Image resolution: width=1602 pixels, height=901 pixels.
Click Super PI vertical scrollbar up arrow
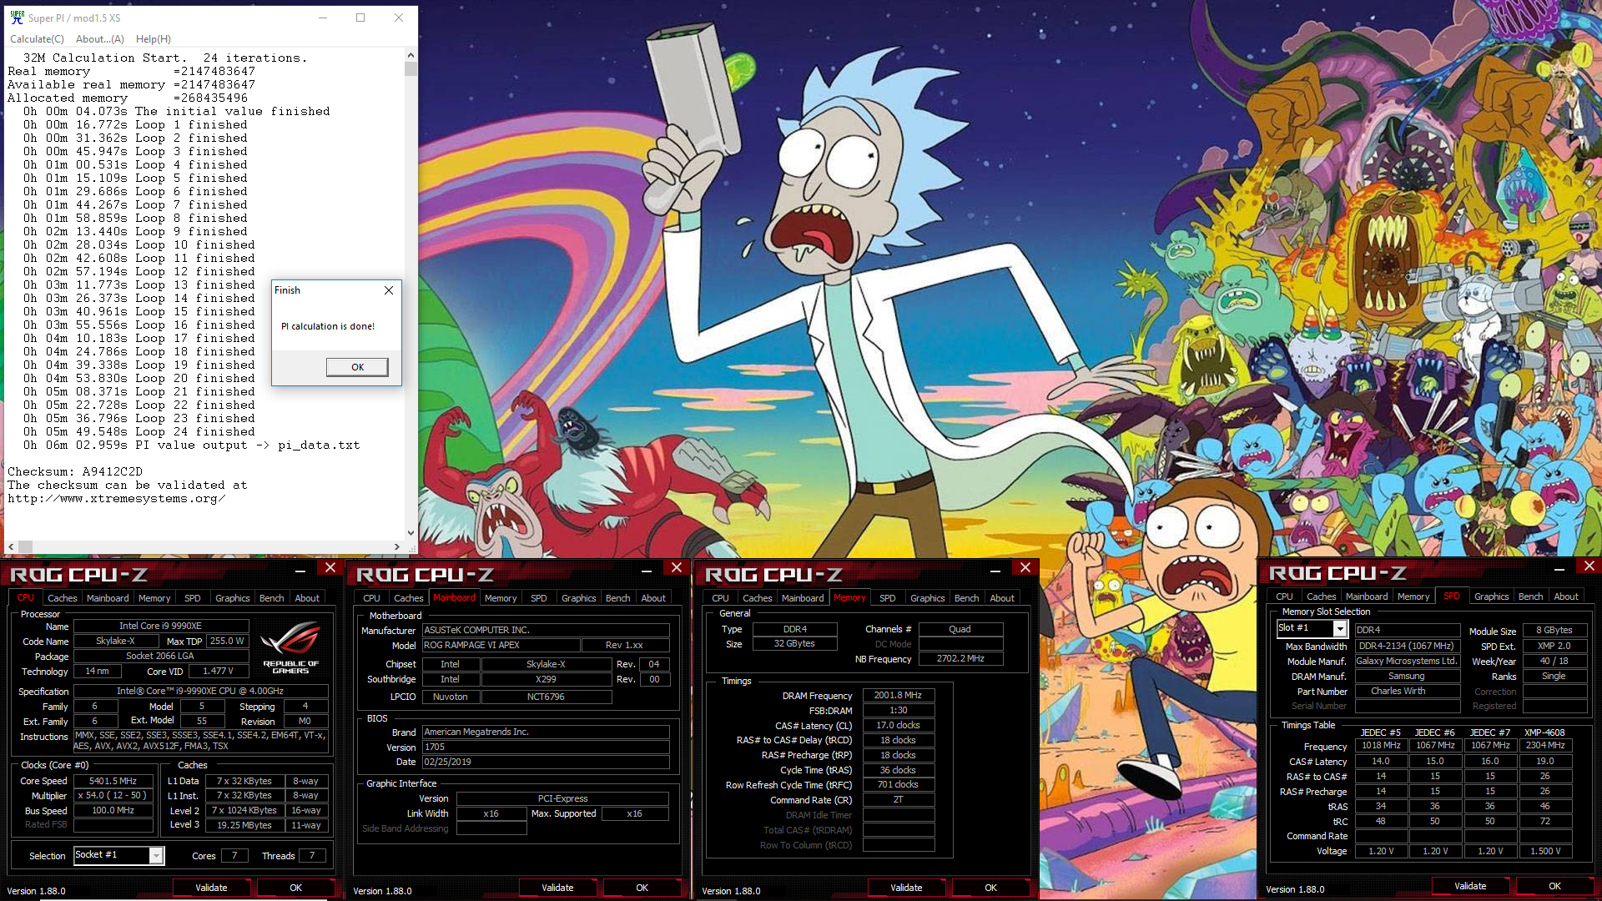411,55
